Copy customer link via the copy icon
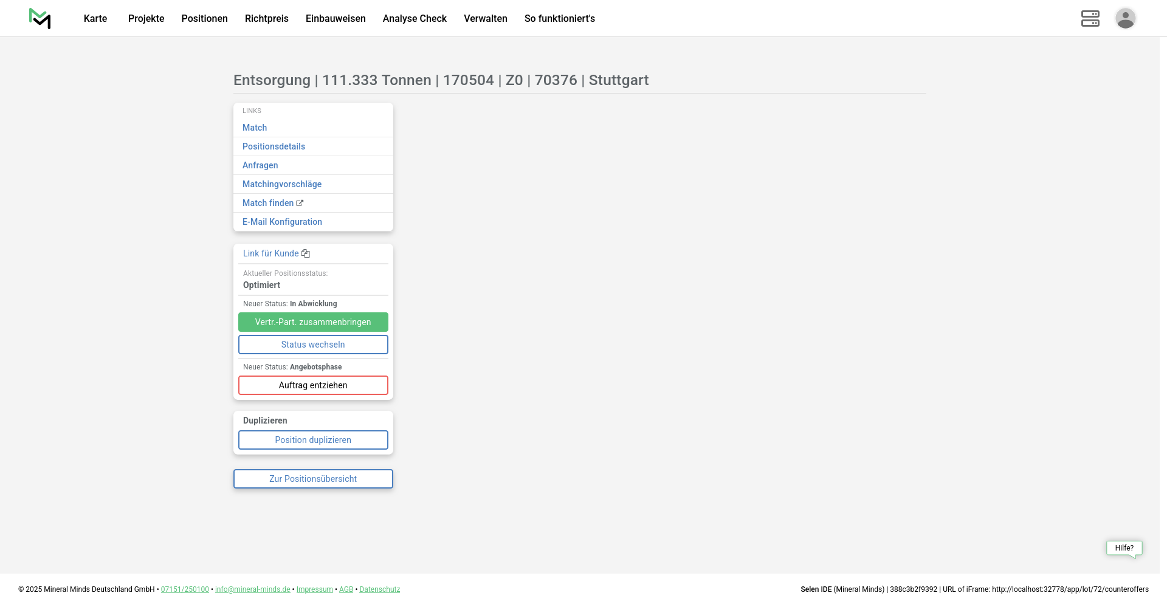Viewport: 1167px width, 604px height. [306, 253]
